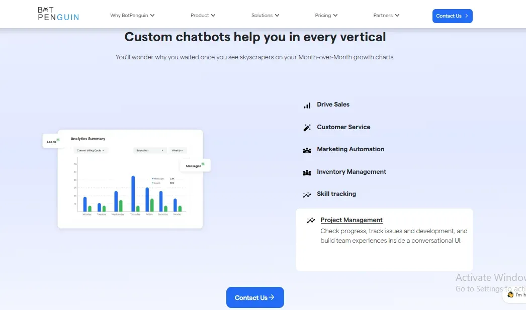Select the Marketing Automation tab
The image size is (526, 310).
[350, 149]
